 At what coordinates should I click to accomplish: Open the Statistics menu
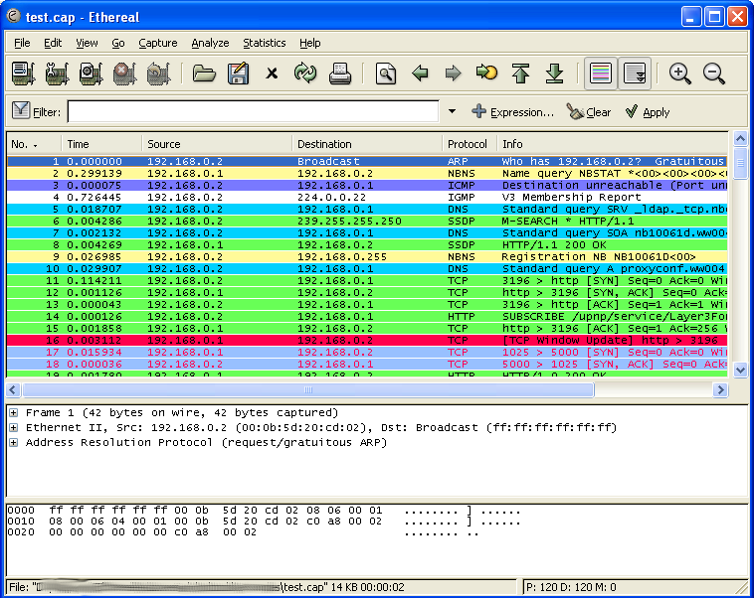pyautogui.click(x=264, y=43)
